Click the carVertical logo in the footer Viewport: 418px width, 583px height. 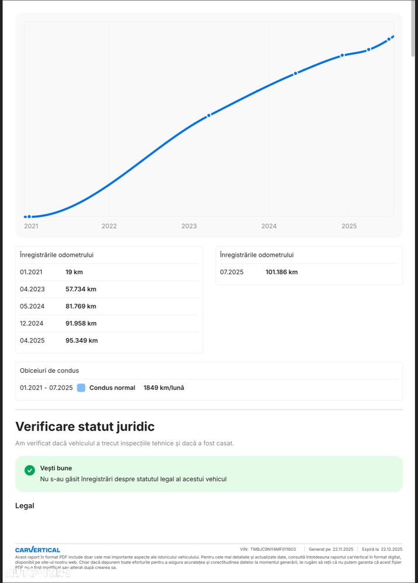tap(37, 550)
